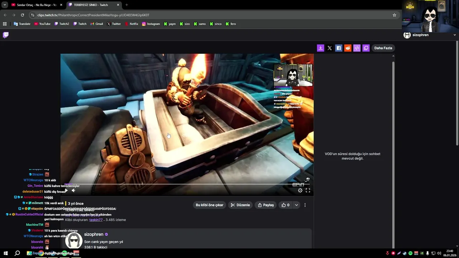This screenshot has height=258, width=459.
Task: Open the Translate bookmark
Action: click(x=22, y=24)
